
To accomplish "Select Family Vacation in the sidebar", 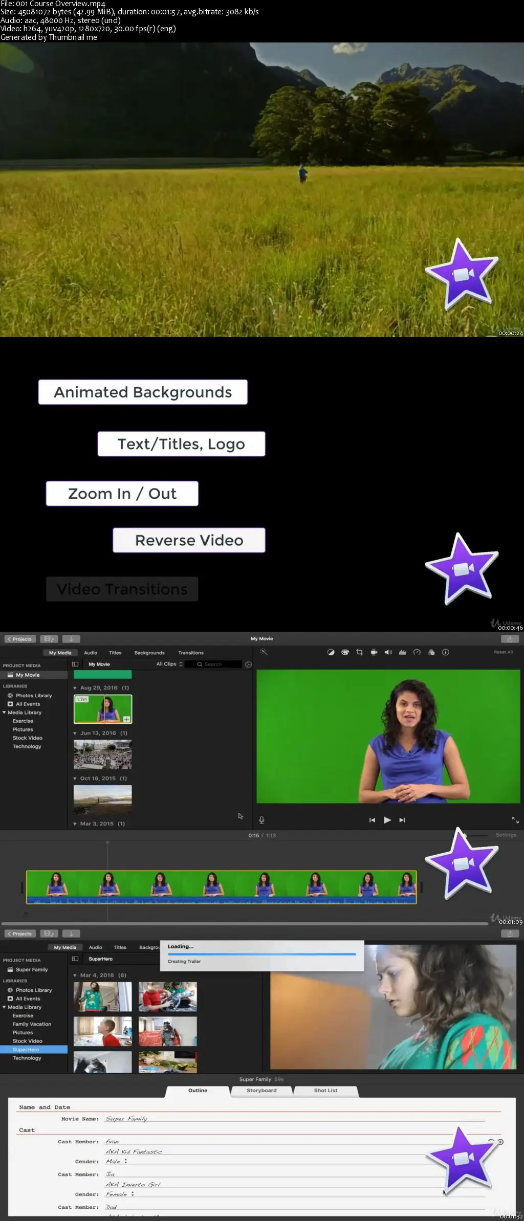I will (x=32, y=1024).
